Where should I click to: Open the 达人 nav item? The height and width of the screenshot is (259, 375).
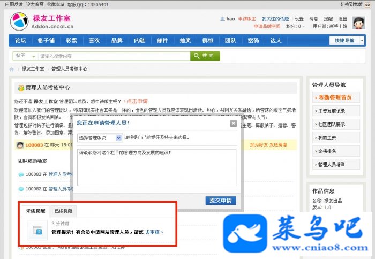click(x=276, y=40)
